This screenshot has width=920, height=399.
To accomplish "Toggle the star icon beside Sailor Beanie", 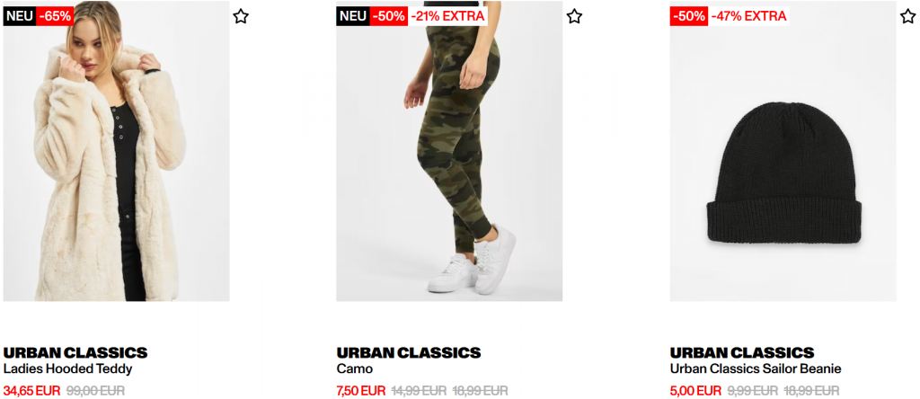I will coord(907,16).
